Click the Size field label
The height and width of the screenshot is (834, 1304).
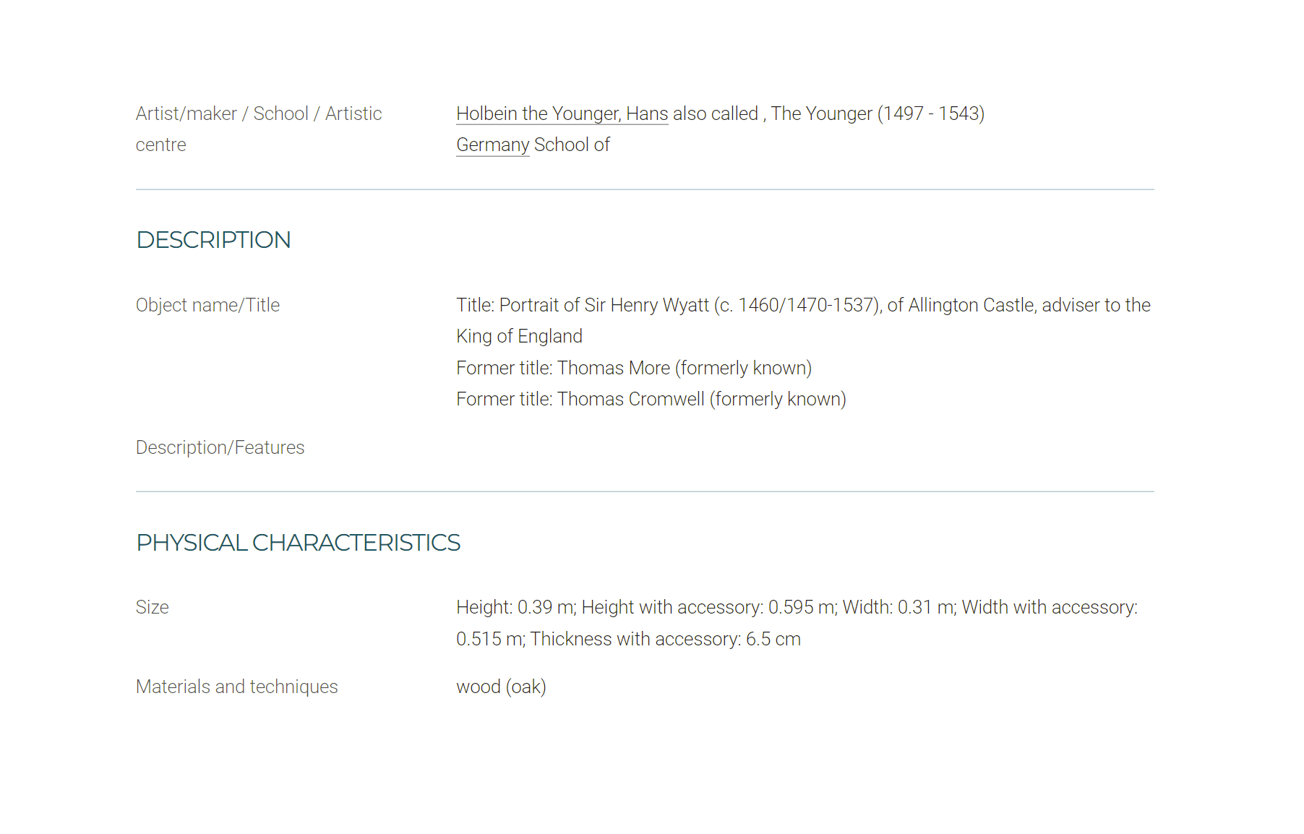point(153,608)
